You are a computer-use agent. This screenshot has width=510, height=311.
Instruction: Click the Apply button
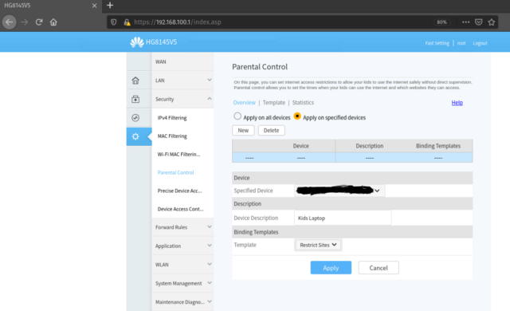click(x=331, y=268)
